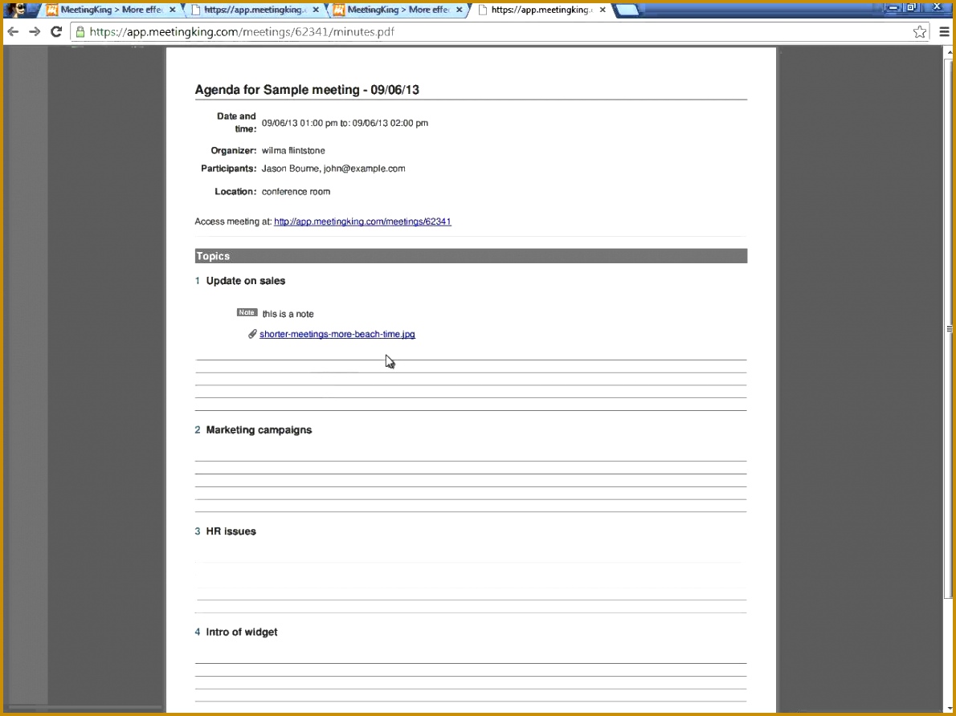Open the shorter-meetings-more-beach-time.jpg attachment link
This screenshot has height=716, width=956.
pyautogui.click(x=337, y=333)
